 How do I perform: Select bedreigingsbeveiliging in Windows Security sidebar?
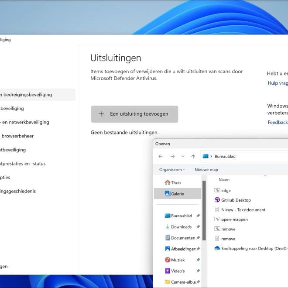(37, 95)
